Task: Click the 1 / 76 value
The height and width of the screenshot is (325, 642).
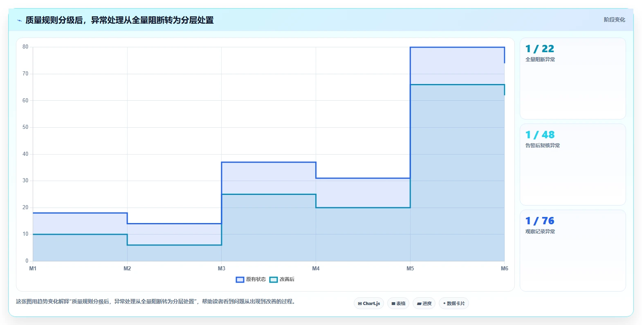Action: point(540,221)
